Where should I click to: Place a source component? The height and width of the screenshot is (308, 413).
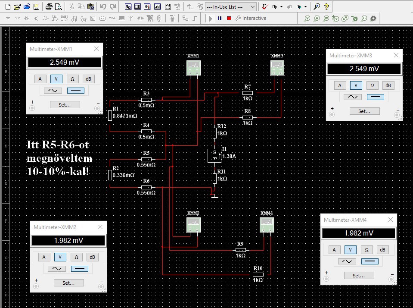(8, 18)
